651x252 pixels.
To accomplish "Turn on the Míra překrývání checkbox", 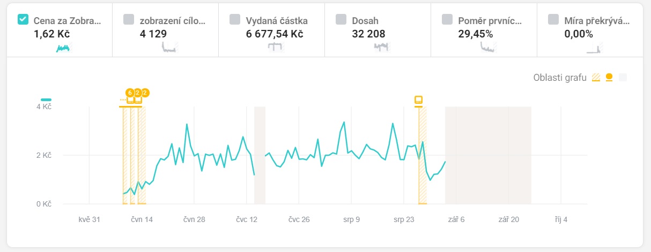I will tap(553, 19).
